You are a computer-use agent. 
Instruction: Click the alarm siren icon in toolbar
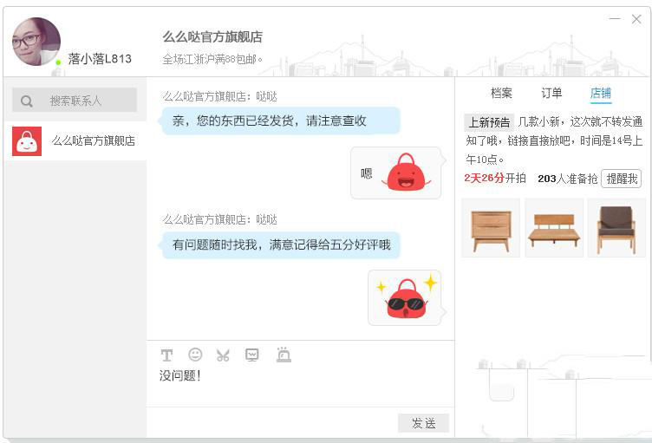point(283,355)
